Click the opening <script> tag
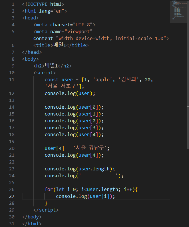Image resolution: width=189 pixels, height=227 pixels. 45,73
